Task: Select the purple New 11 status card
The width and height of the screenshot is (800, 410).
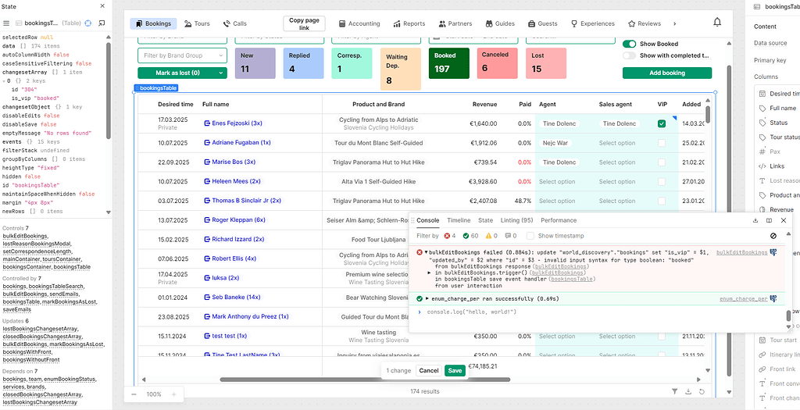Action: tap(255, 63)
